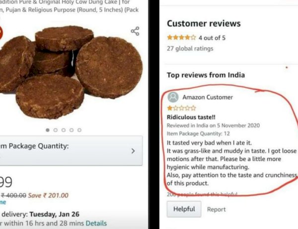This screenshot has height=229, width=298.
Task: Open the 'Ridiculous taste!!' review title
Action: [x=191, y=117]
